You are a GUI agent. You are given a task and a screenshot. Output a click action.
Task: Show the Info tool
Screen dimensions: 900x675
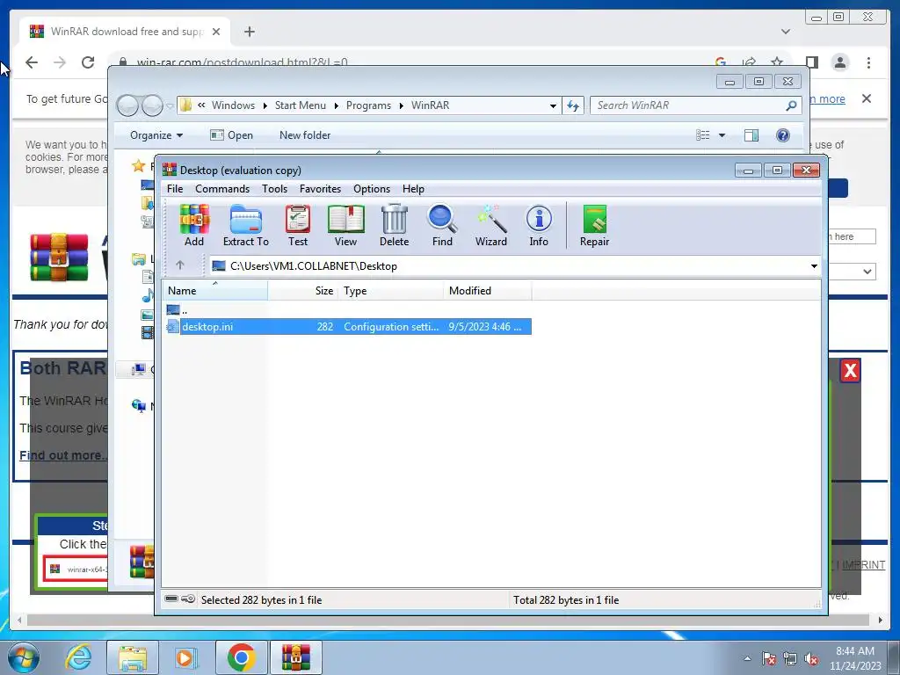[x=539, y=226]
